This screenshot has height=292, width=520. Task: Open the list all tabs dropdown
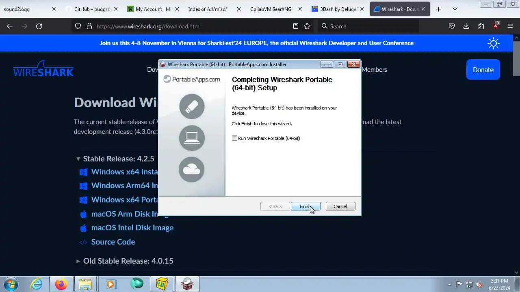click(x=455, y=9)
